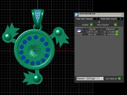Click the green arrow next to Save Report
The height and width of the screenshot is (95, 127).
pyautogui.click(x=116, y=25)
